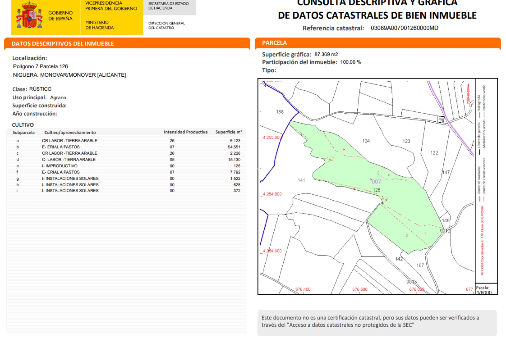Click the Spanish coat of arms emblem

(29, 16)
